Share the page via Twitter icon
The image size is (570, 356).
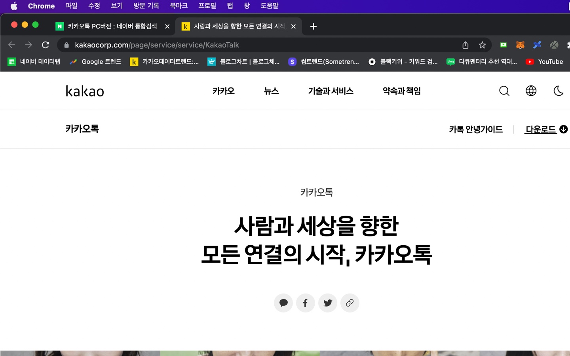coord(328,303)
